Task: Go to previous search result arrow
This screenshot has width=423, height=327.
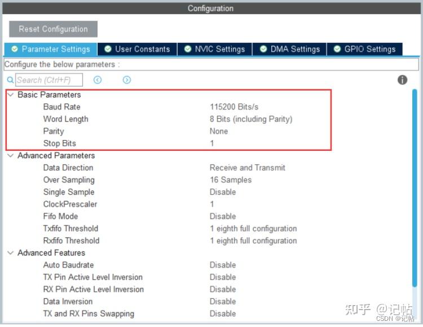Action: tap(98, 80)
